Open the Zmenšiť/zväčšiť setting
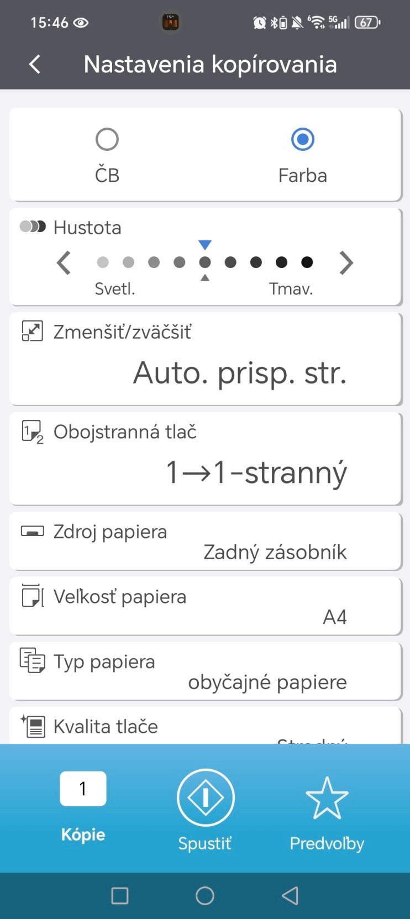This screenshot has height=919, width=410. click(x=205, y=359)
